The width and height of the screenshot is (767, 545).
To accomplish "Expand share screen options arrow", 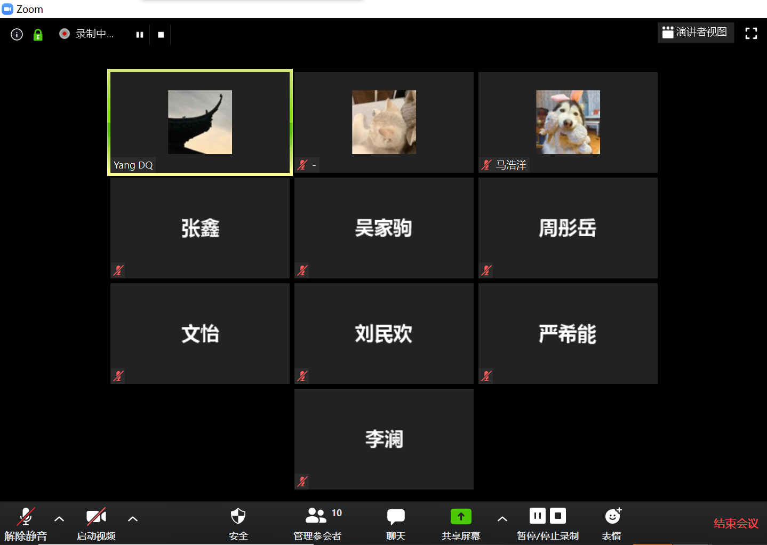I will 502,519.
